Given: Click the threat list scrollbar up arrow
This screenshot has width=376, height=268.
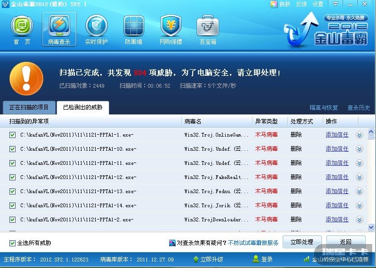Looking at the screenshot, I should [371, 131].
